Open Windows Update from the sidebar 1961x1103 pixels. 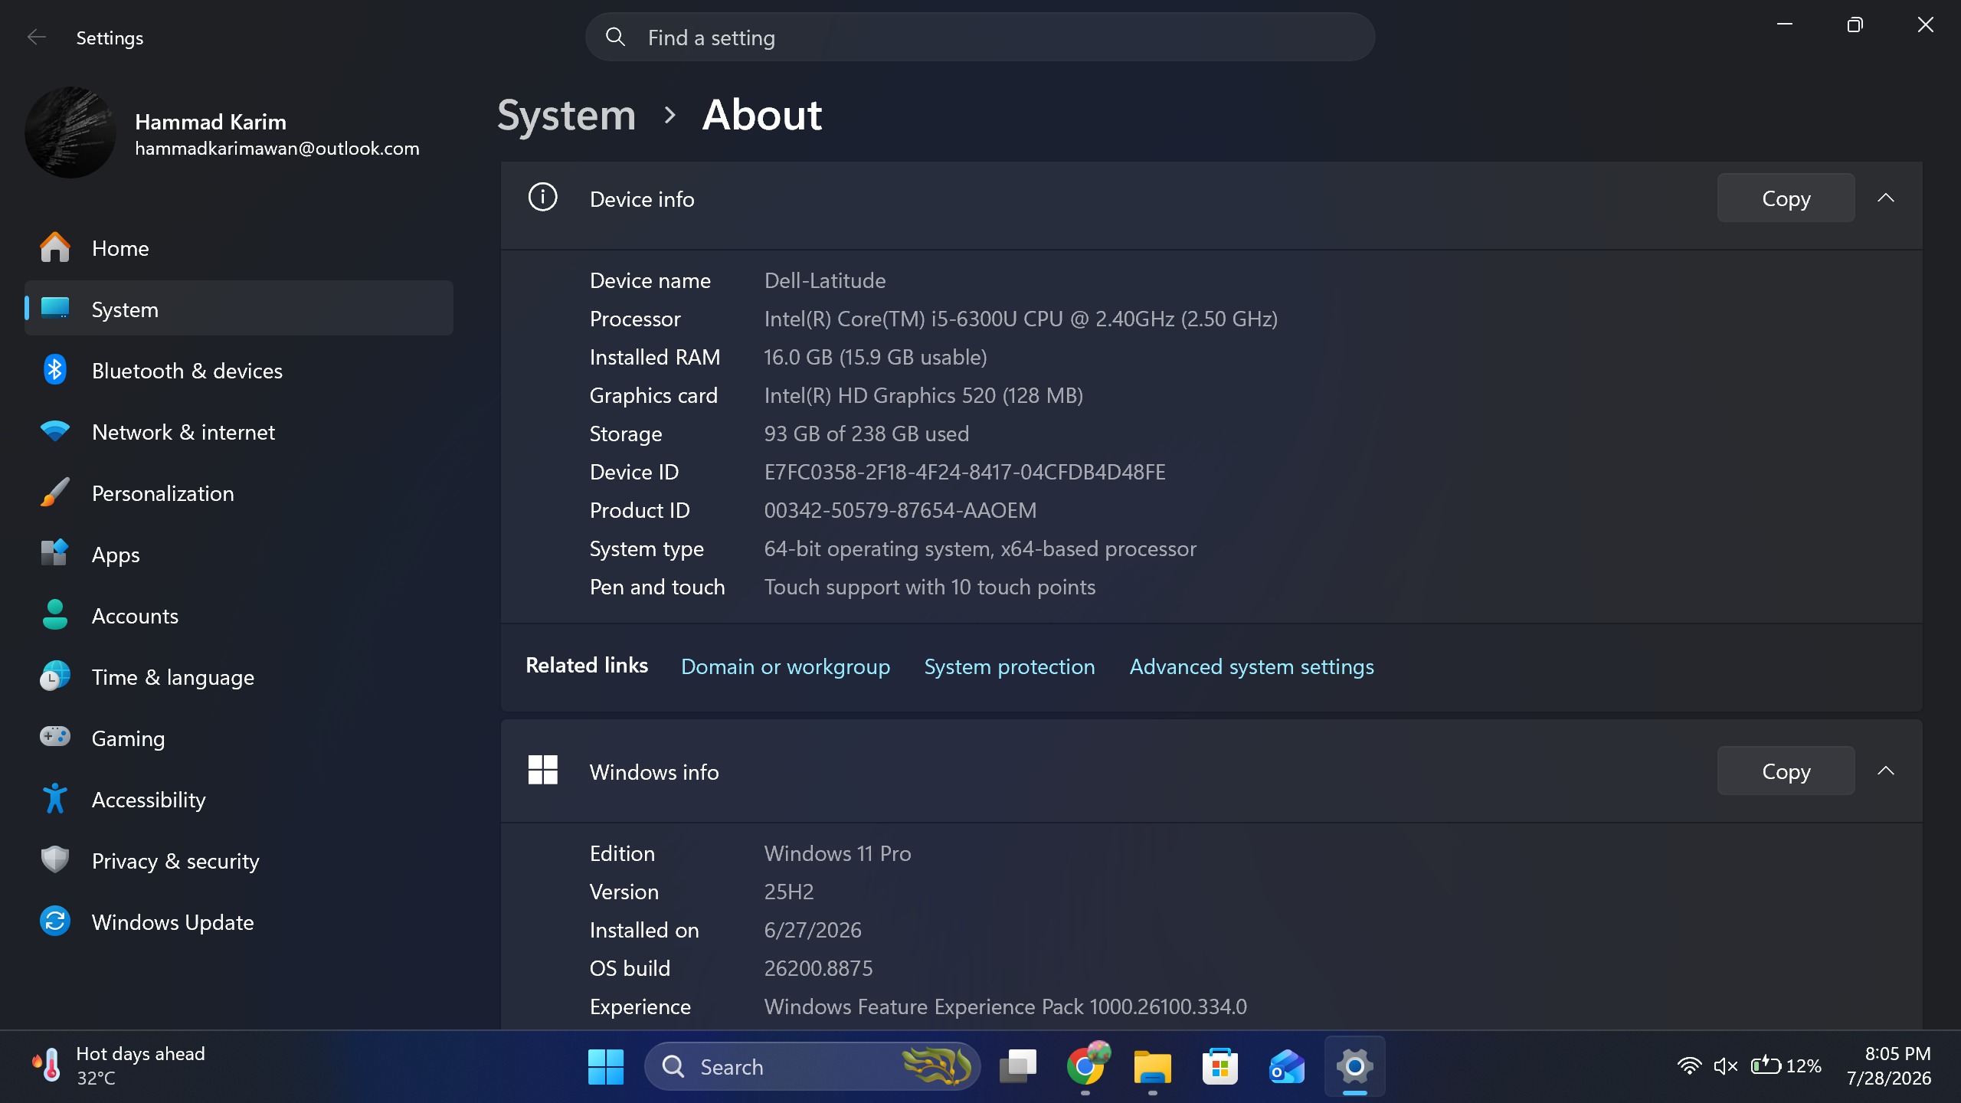tap(239, 922)
